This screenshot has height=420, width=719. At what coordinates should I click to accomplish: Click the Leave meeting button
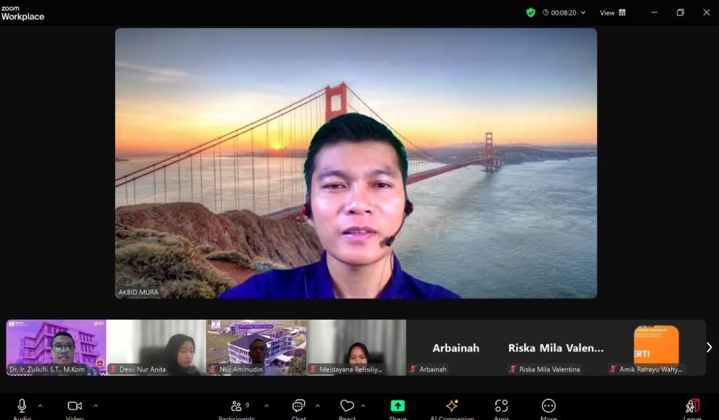[x=692, y=407]
